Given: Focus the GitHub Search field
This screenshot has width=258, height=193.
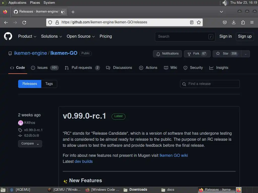Looking at the screenshot, I should coord(185,37).
